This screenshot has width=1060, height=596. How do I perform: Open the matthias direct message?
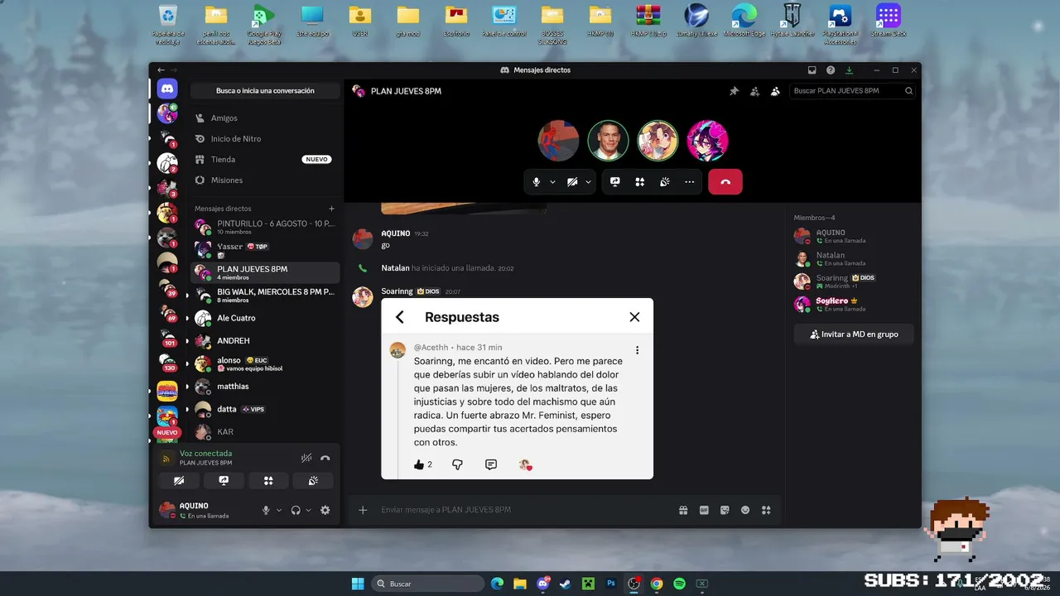(265, 387)
